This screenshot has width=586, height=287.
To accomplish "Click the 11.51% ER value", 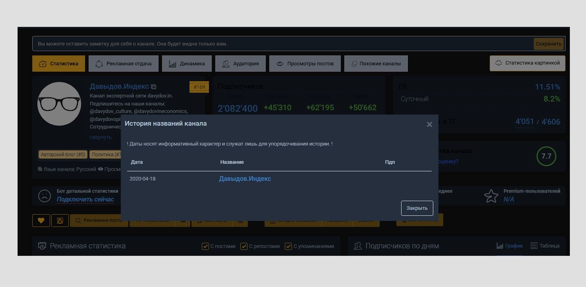I will pyautogui.click(x=547, y=87).
